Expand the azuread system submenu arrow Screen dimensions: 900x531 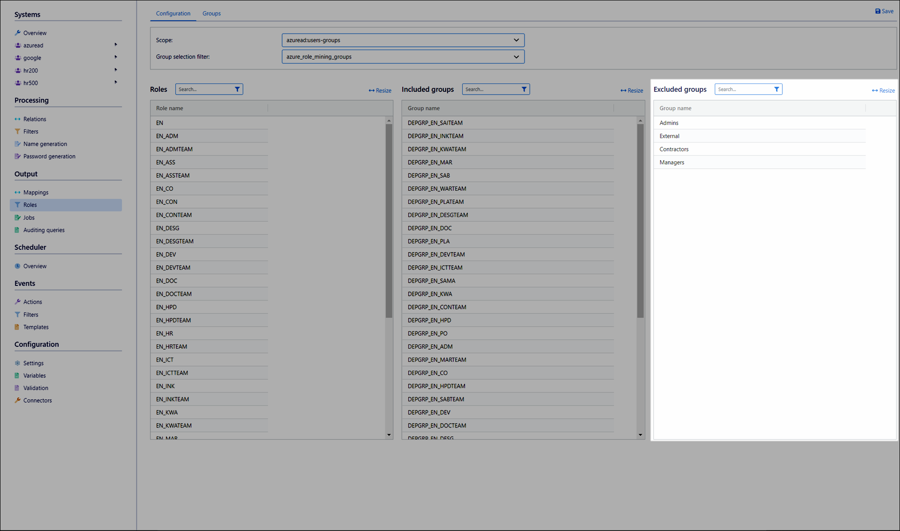click(116, 45)
